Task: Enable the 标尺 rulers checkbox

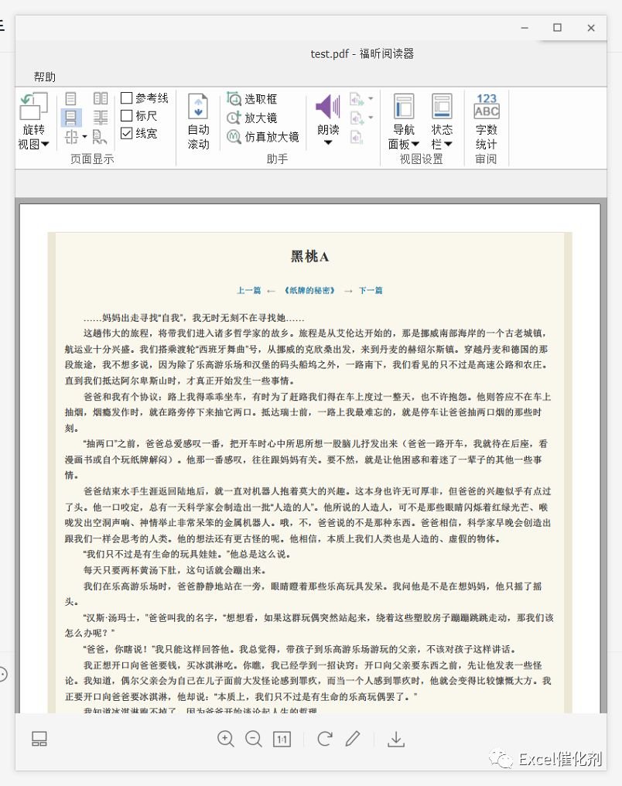Action: [127, 116]
